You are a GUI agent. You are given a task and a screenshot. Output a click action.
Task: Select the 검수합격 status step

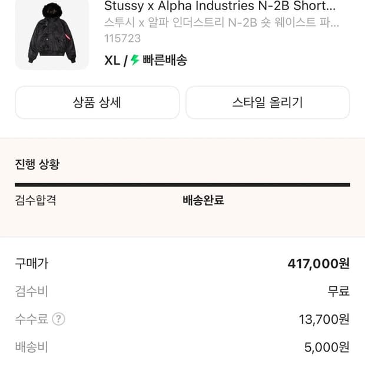(x=35, y=200)
